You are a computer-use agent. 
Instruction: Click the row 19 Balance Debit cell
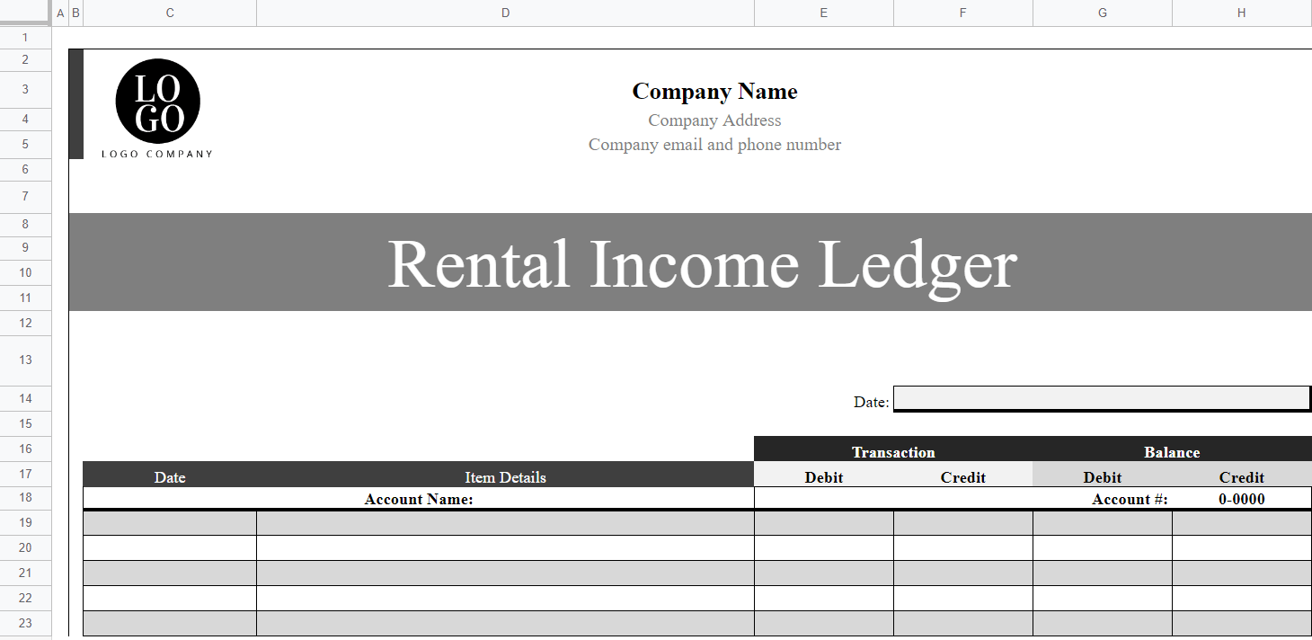pyautogui.click(x=1103, y=523)
